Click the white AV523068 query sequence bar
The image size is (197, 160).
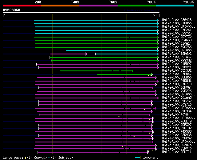point(81,13)
